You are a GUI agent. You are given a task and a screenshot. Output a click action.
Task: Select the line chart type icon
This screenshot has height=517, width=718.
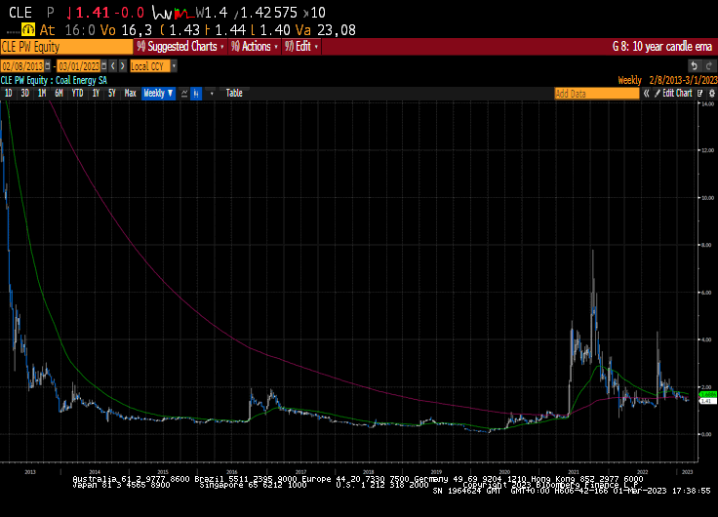pyautogui.click(x=181, y=94)
